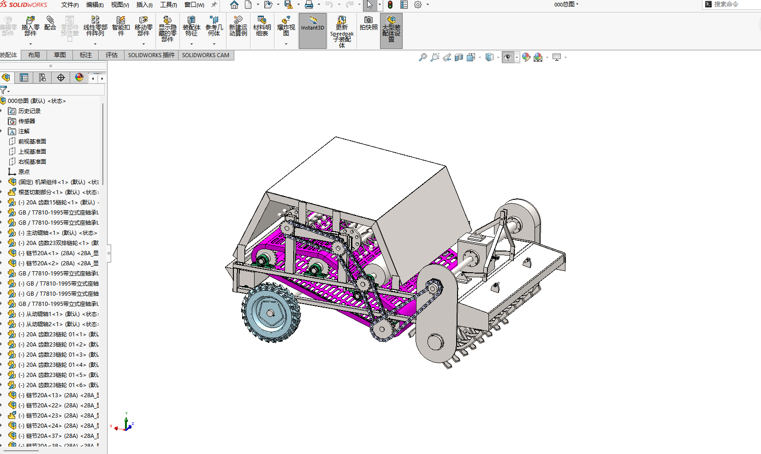Open dropdown under Insert Components
This screenshot has width=761, height=454.
[x=30, y=44]
